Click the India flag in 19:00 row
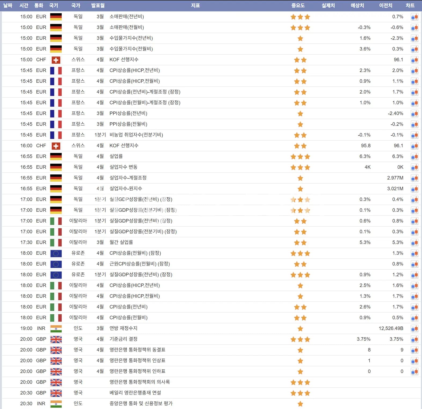 [x=56, y=328]
